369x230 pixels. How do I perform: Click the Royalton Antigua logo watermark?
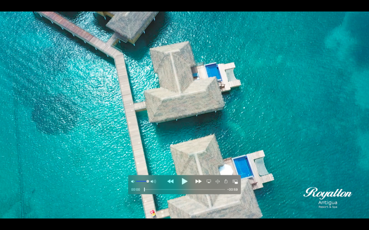pos(327,197)
